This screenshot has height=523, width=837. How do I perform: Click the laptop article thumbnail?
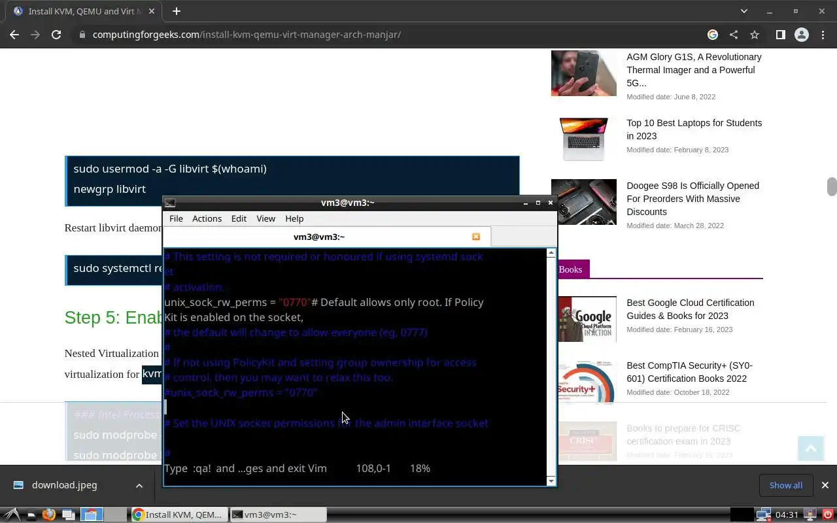click(x=583, y=139)
